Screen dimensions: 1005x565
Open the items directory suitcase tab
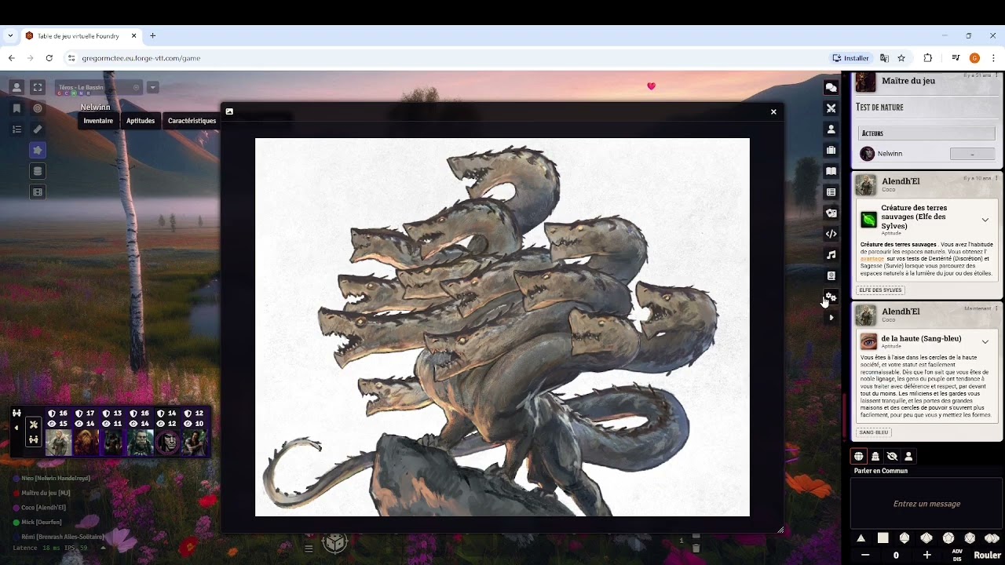831,150
